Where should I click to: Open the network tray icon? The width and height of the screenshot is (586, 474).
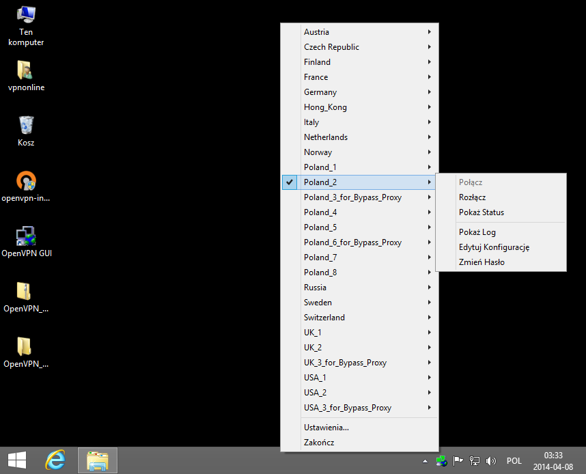[474, 461]
